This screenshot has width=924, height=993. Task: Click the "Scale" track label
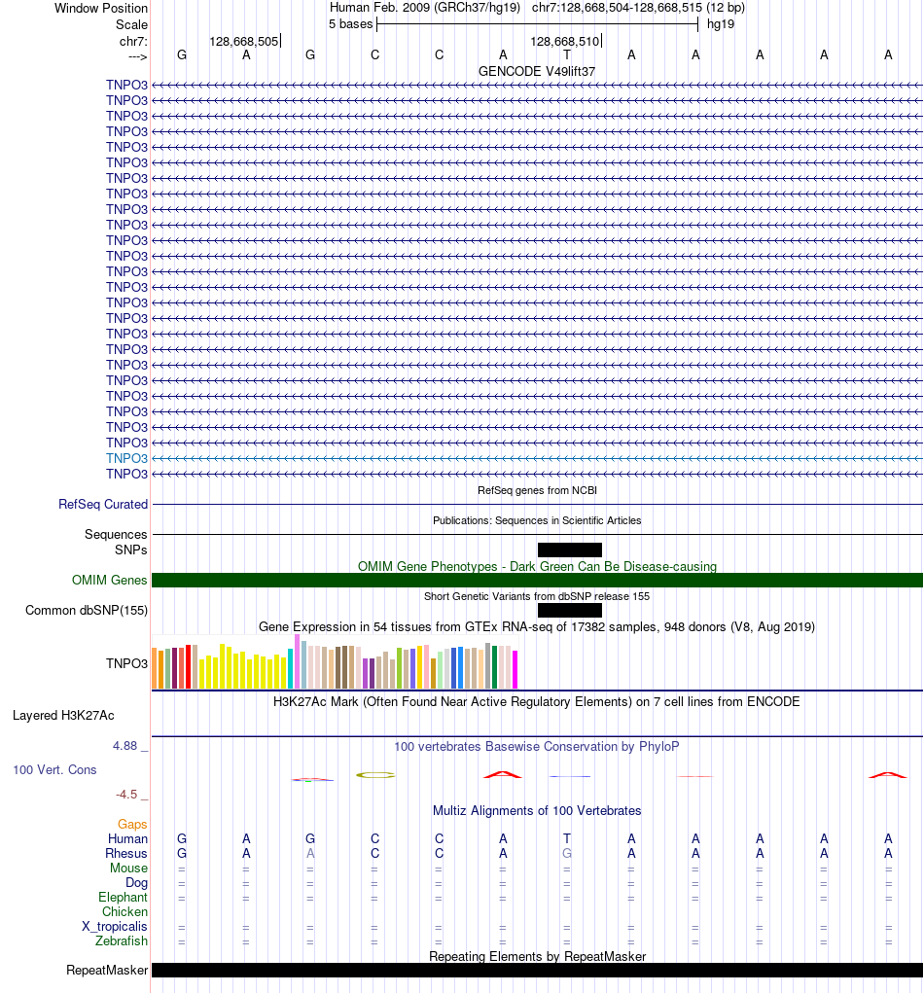tap(131, 24)
